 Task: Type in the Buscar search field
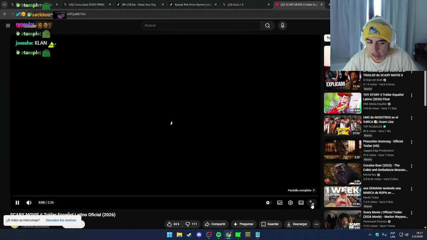[x=201, y=25]
